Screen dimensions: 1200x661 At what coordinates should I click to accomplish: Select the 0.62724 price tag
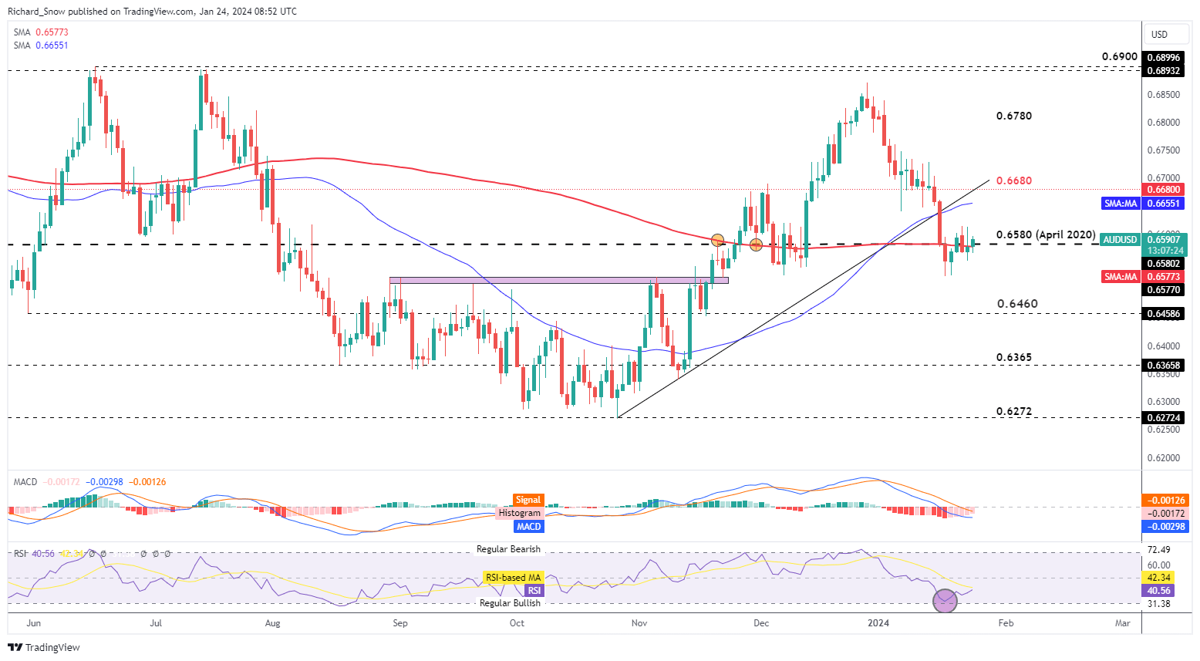coord(1162,418)
